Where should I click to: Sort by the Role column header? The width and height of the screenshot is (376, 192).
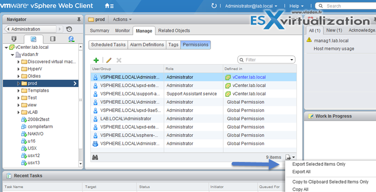193,69
